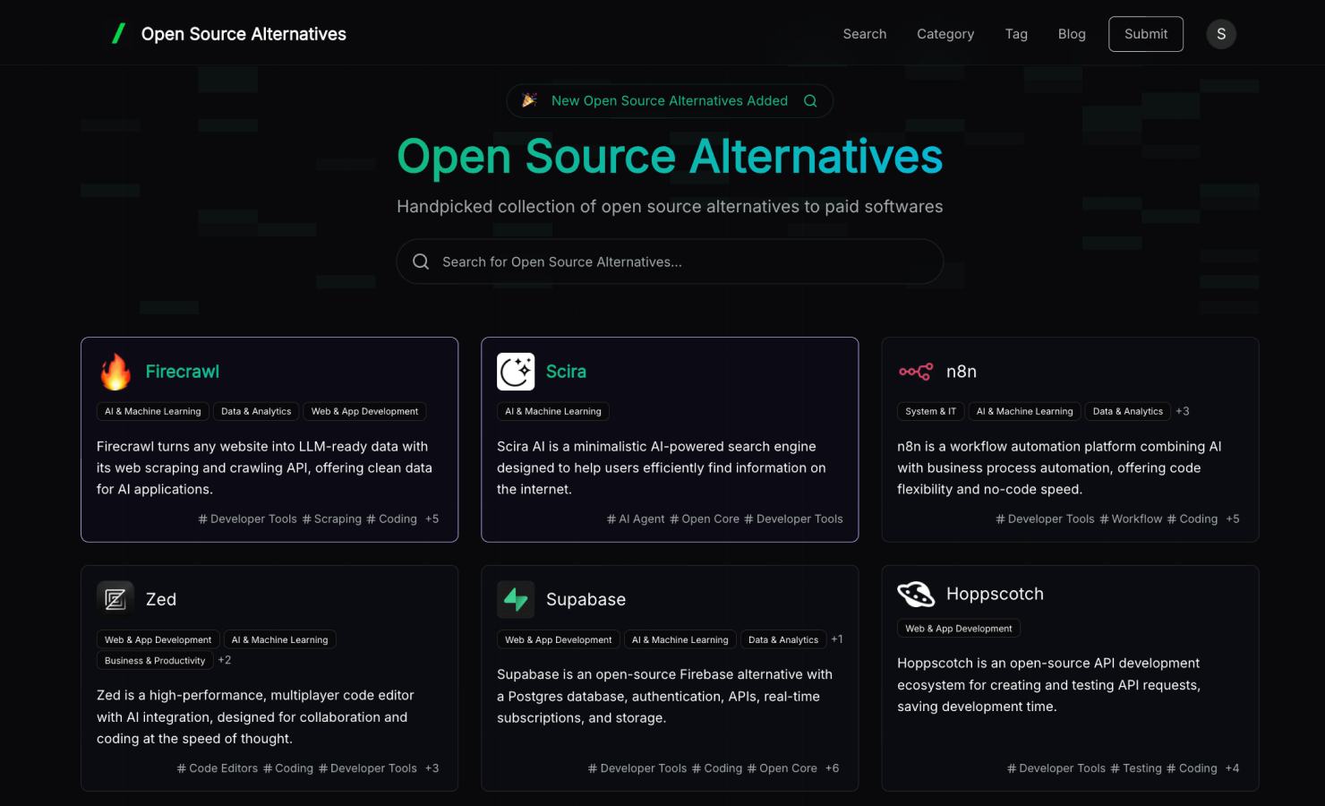Click the 'Handpicked collection' subtitle text
Screen dimensions: 1325x806
tap(670, 207)
